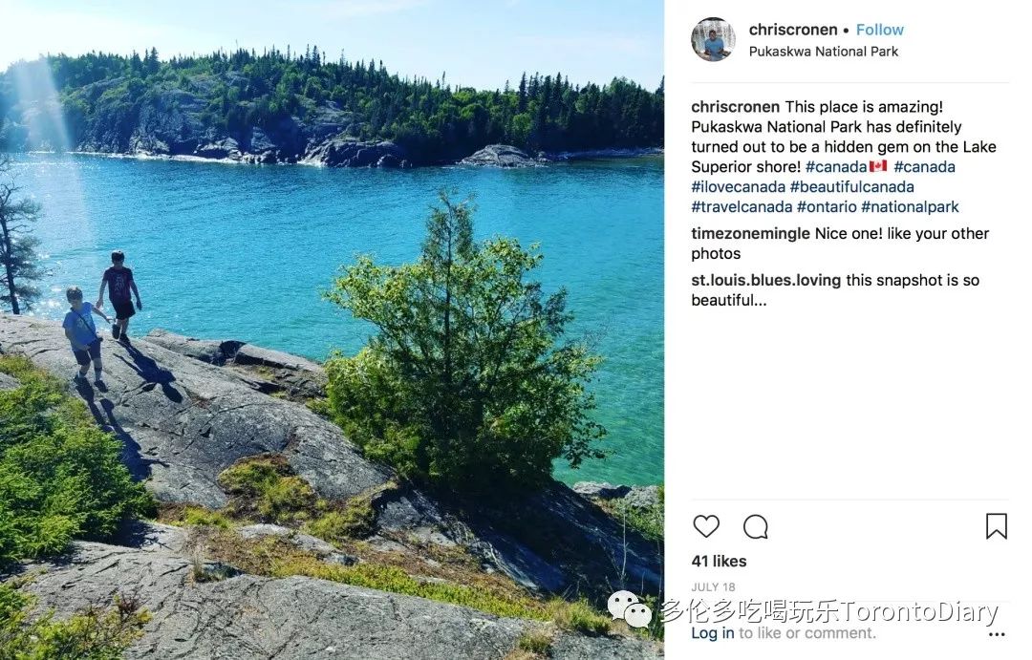This screenshot has height=660, width=1032.
Task: Follow the chriscronen account
Action: pos(880,30)
